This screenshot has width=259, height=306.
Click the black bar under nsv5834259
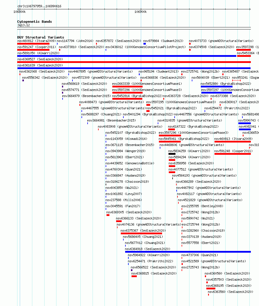pyautogui.click(x=172, y=154)
